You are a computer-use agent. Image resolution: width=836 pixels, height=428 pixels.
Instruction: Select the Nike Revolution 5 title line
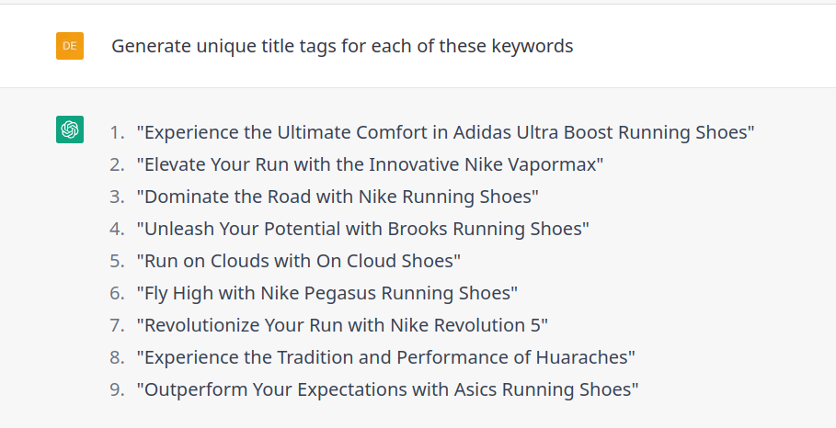pos(342,325)
